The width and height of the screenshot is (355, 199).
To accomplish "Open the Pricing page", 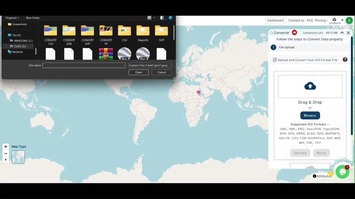I will coord(320,20).
